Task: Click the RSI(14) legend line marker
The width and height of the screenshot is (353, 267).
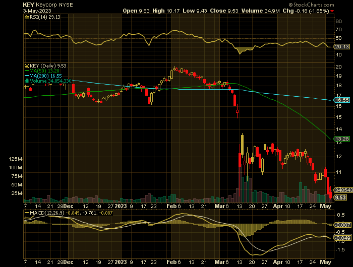Action: 25,17
